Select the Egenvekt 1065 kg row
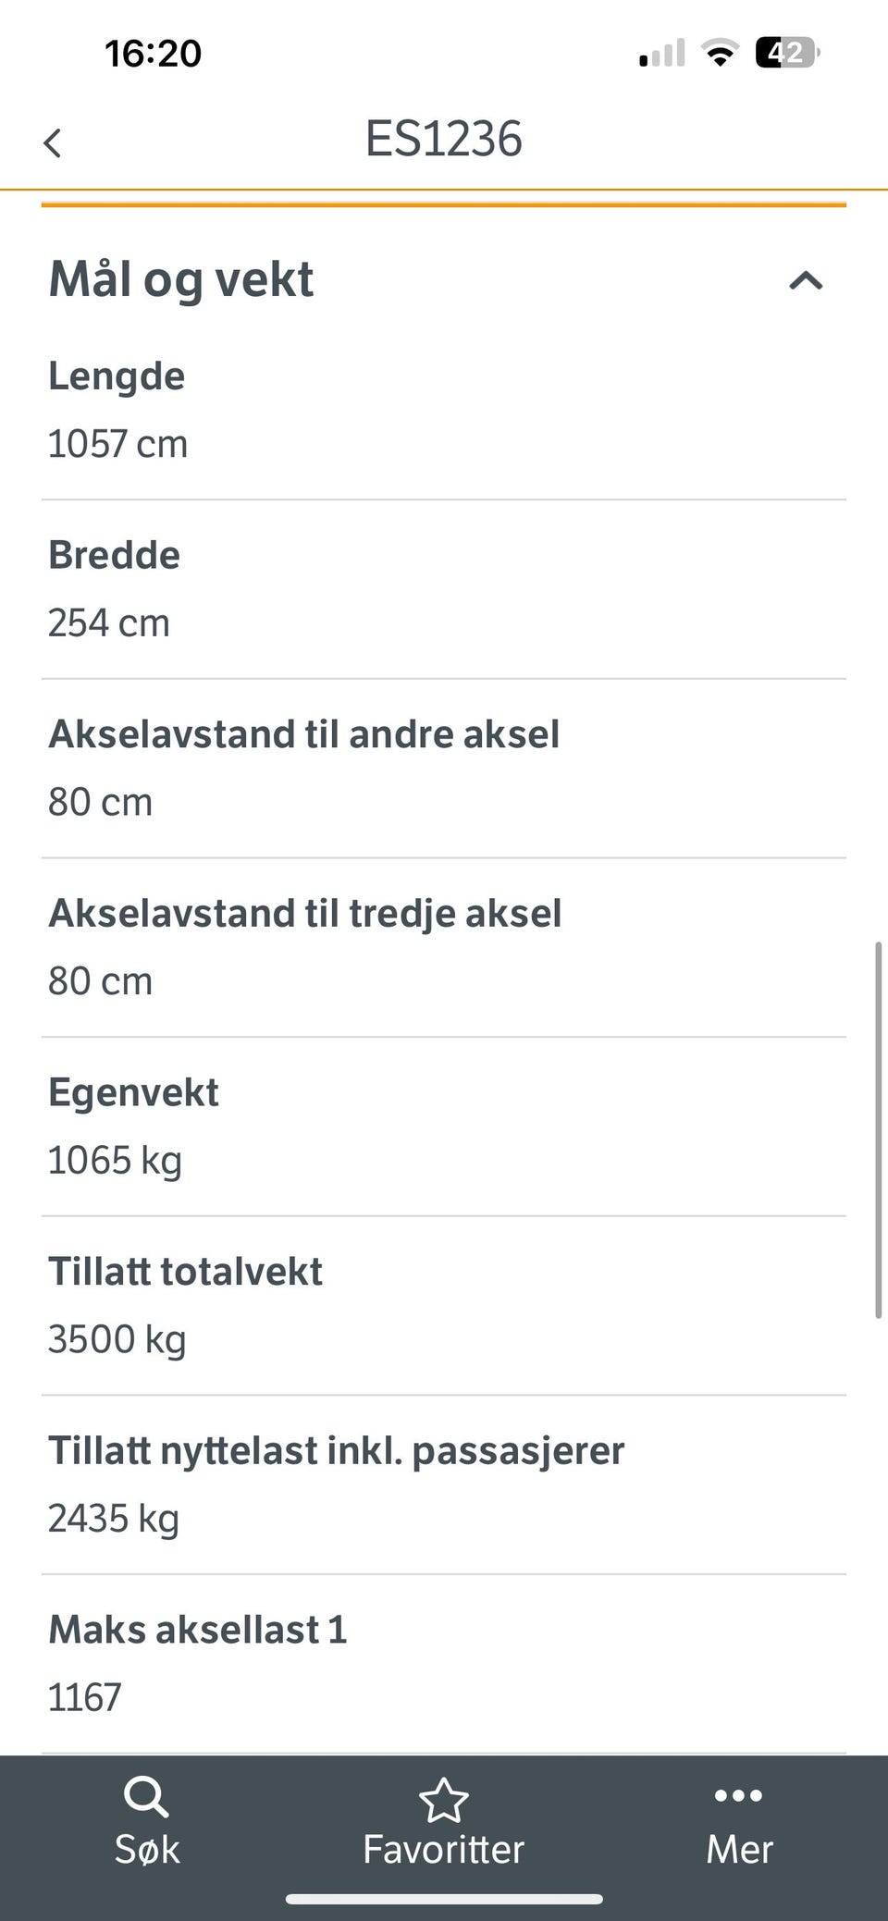This screenshot has height=1921, width=888. 444,1127
